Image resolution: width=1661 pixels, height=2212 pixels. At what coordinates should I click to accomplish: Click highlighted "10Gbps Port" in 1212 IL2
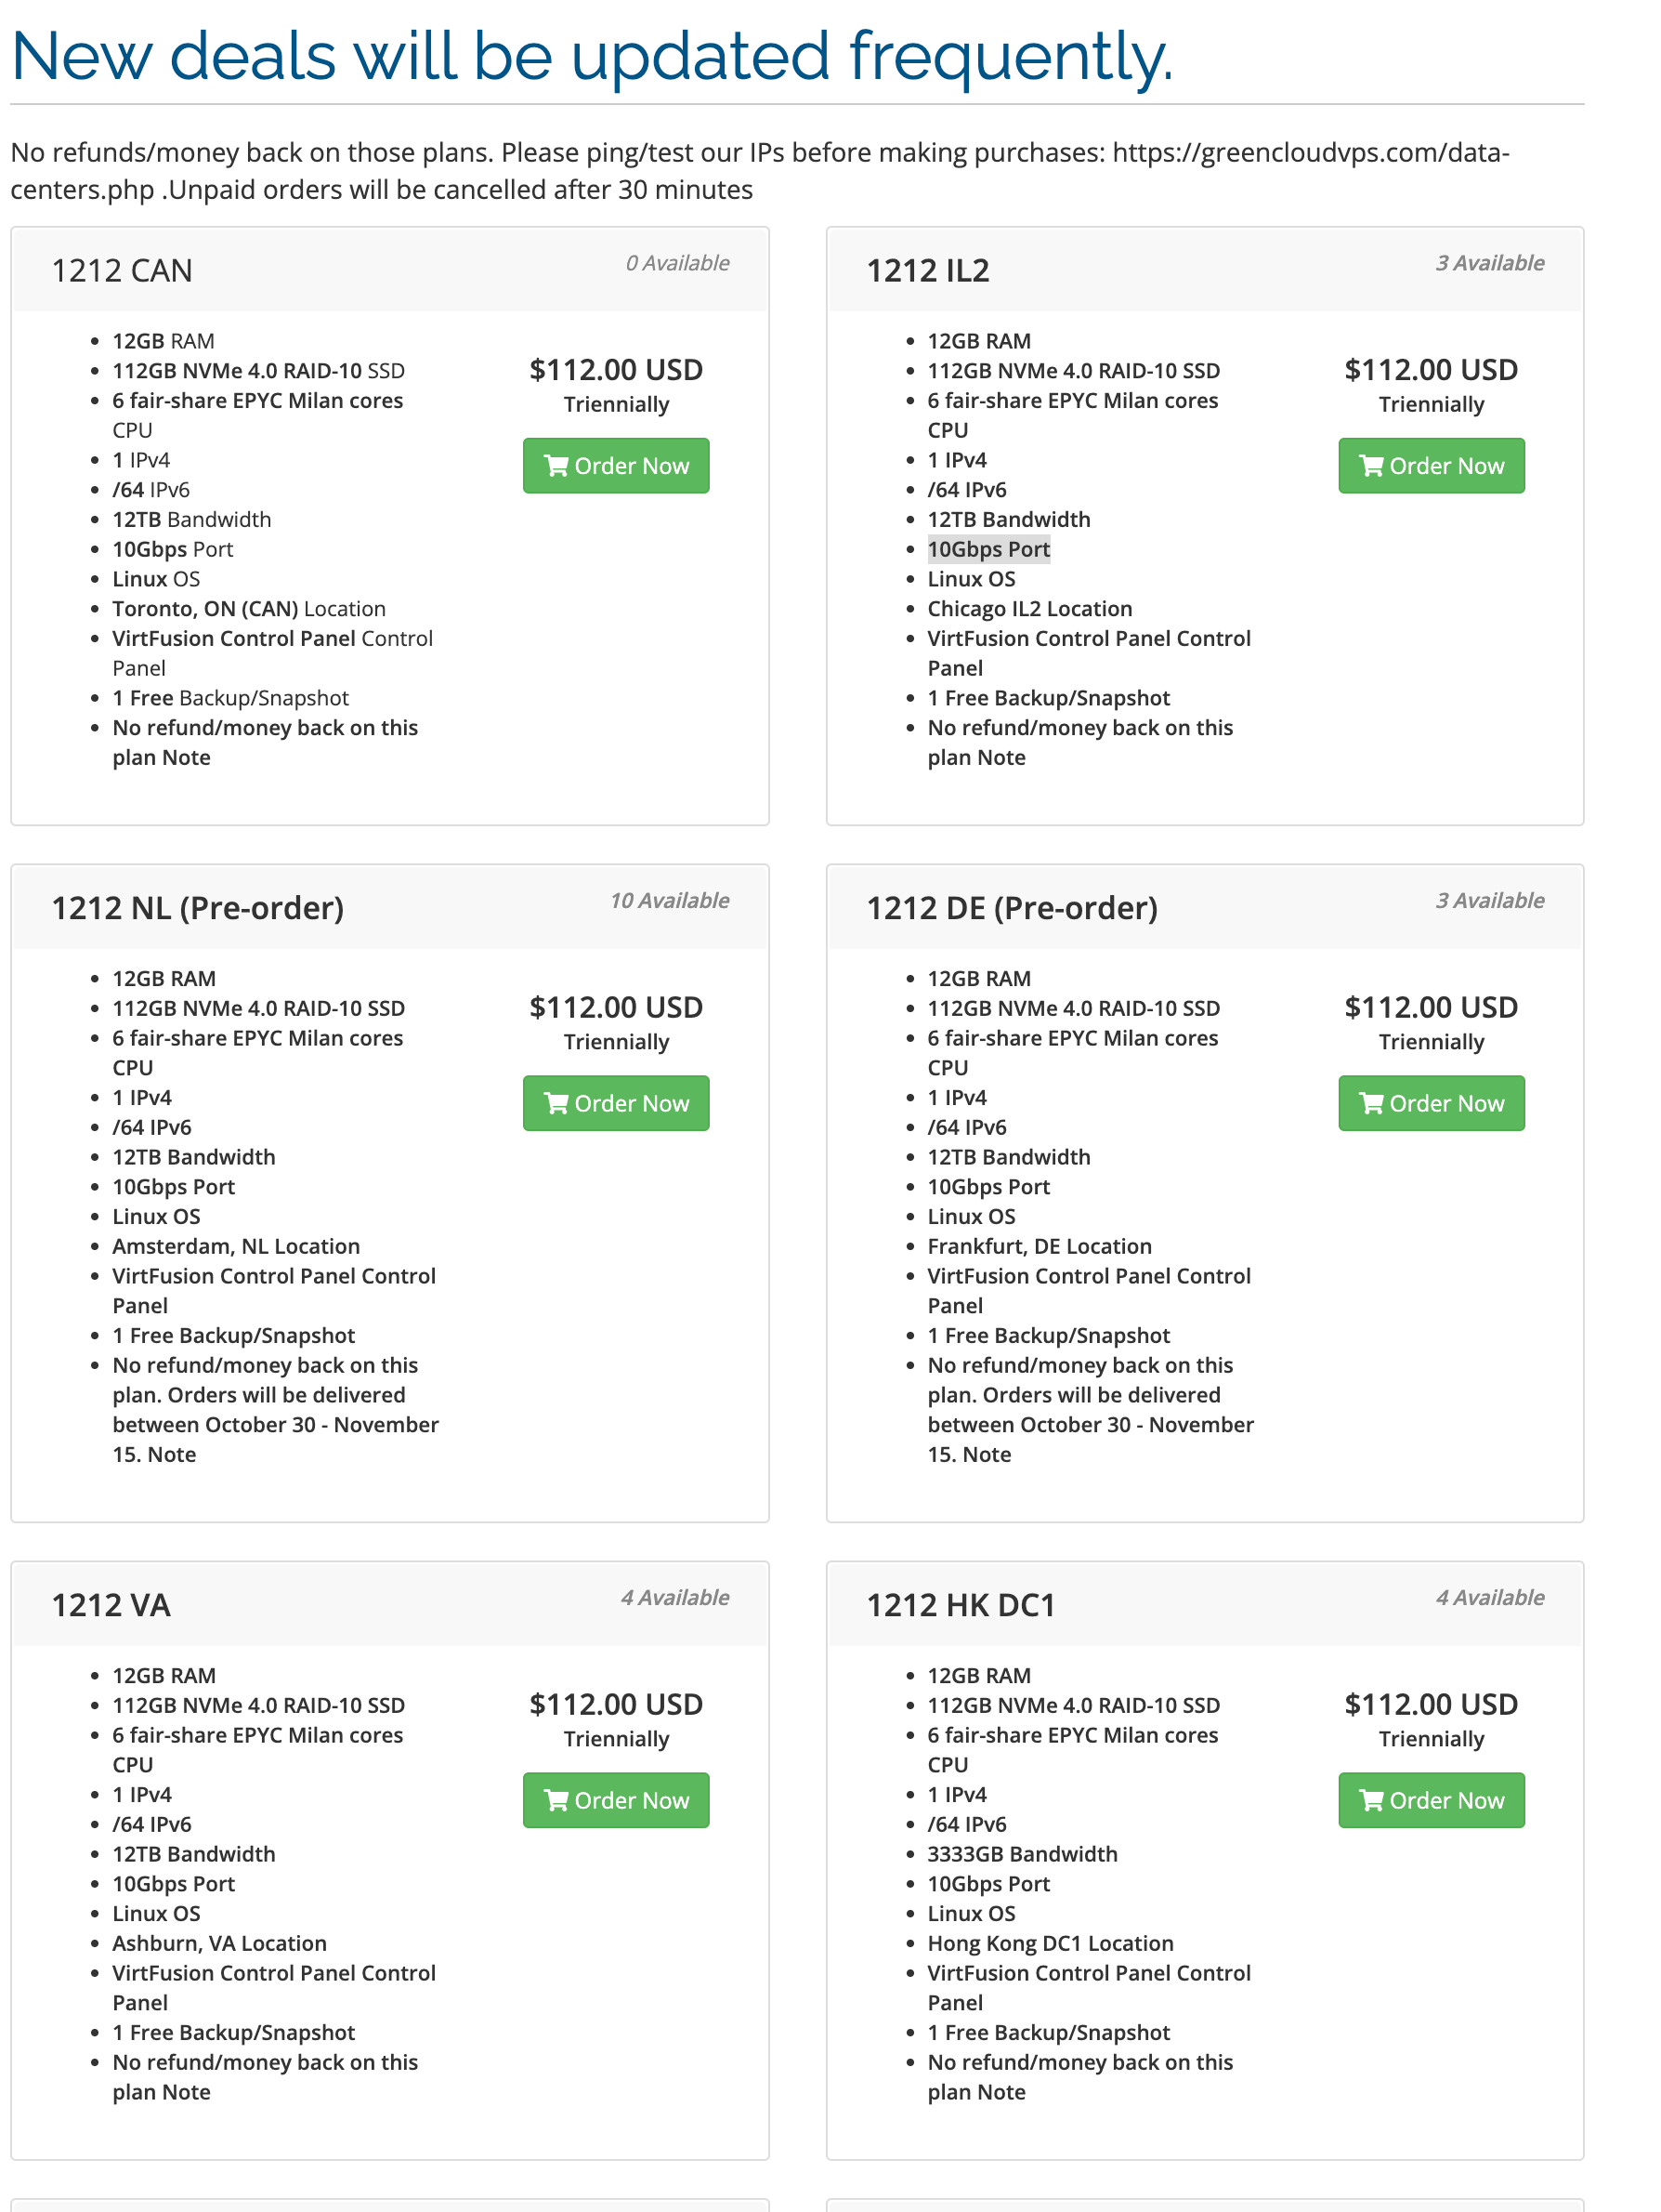pos(987,549)
